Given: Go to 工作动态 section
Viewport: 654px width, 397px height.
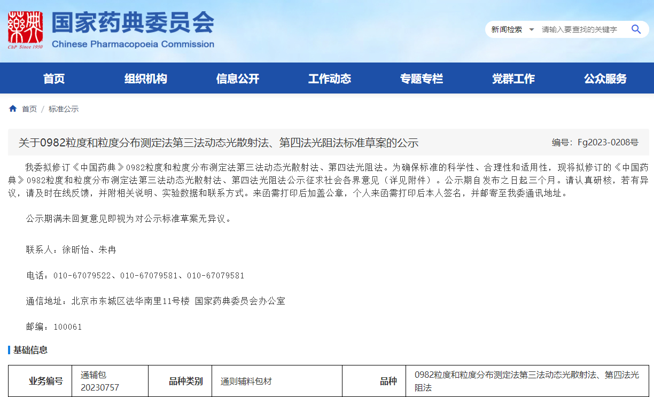Looking at the screenshot, I should [x=330, y=79].
